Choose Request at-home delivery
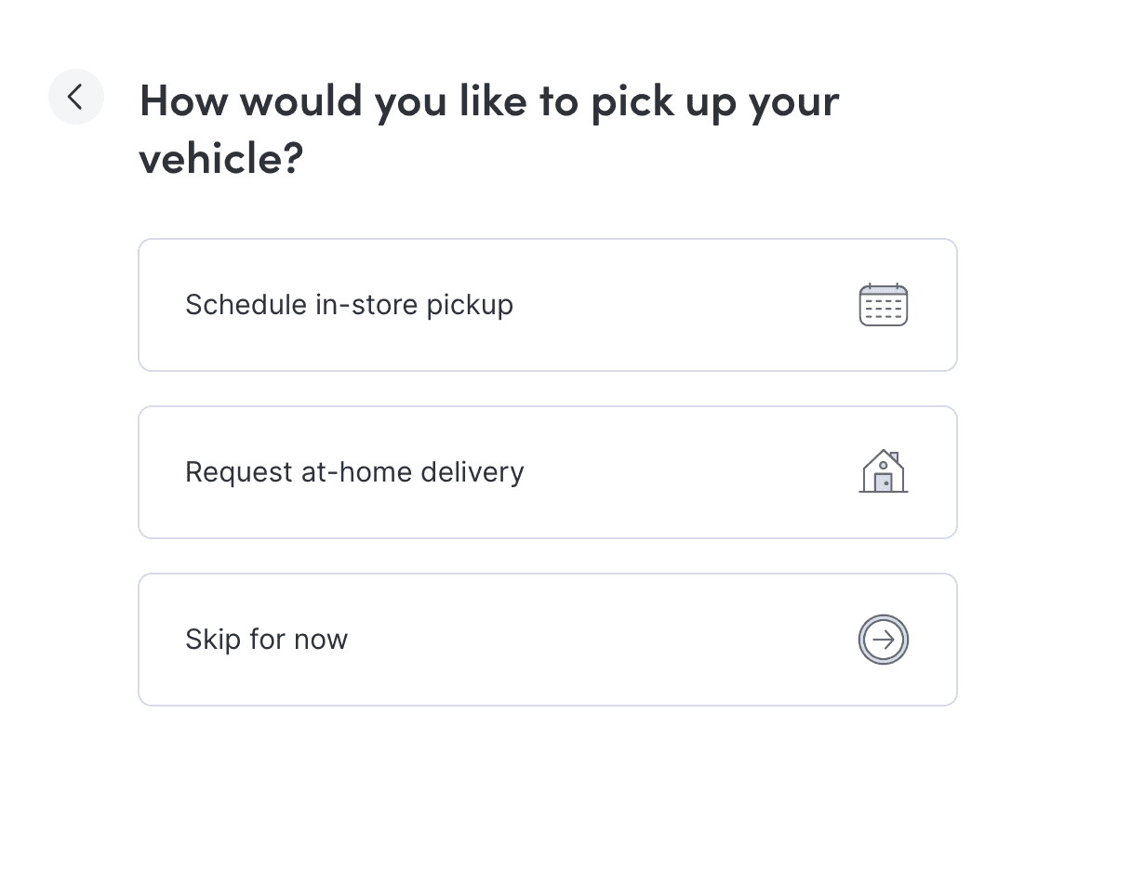This screenshot has height=872, width=1131. point(548,472)
